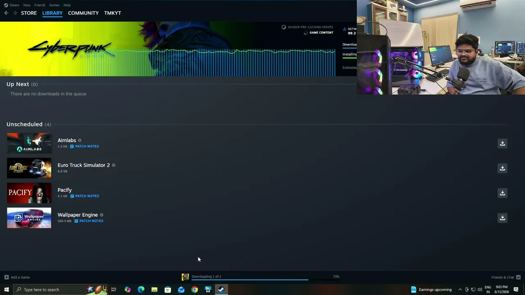Screen dimensions: 525x295
Task: Click the Add a Game button
Action: pyautogui.click(x=17, y=277)
